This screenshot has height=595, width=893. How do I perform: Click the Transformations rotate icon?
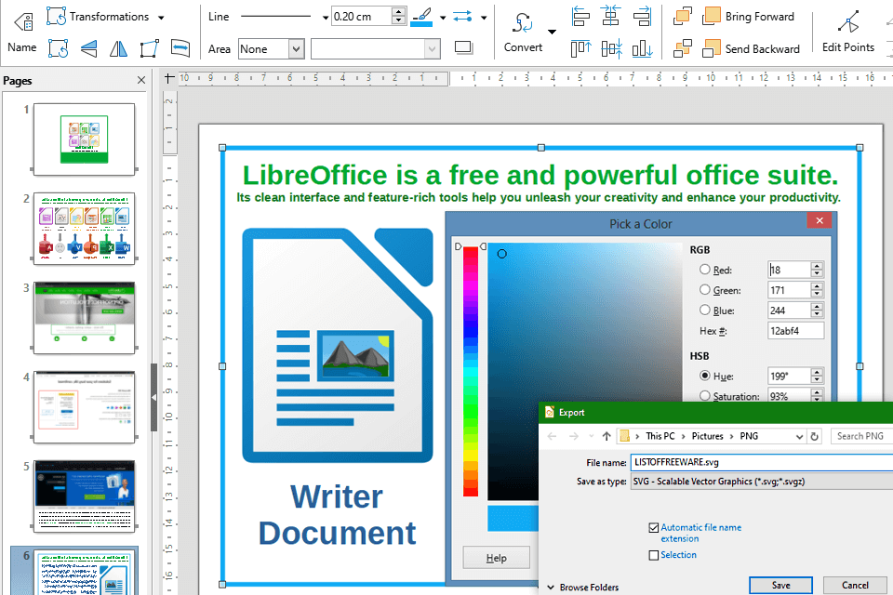pyautogui.click(x=56, y=17)
